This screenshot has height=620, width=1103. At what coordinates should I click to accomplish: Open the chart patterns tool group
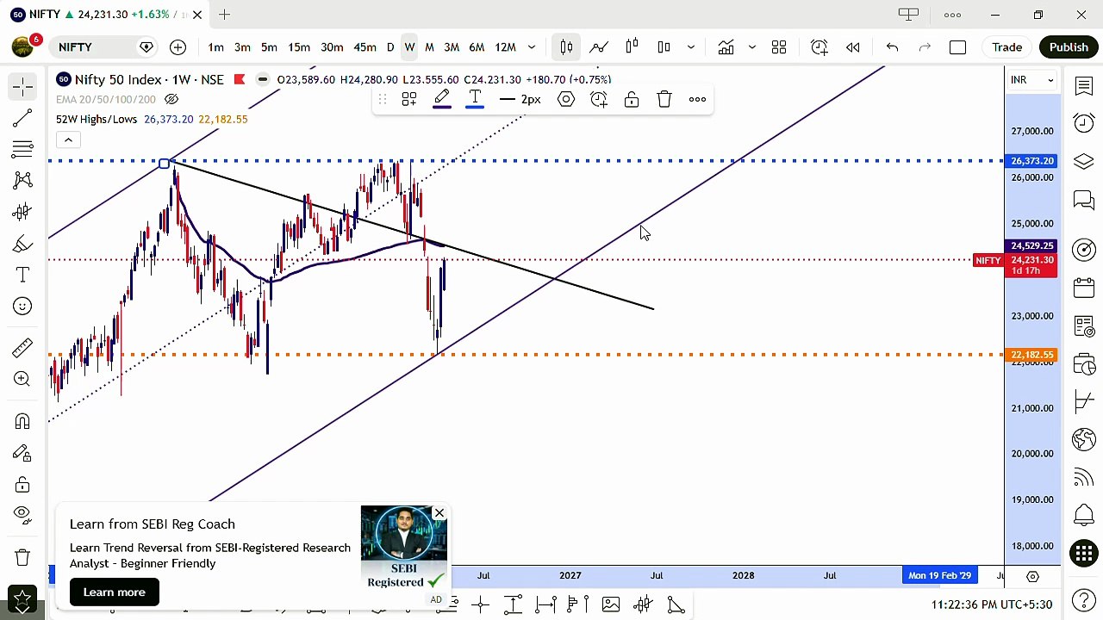pos(22,180)
